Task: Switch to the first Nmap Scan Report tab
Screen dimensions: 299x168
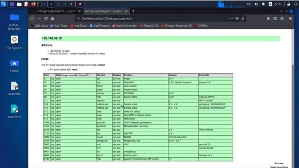Action: pyautogui.click(x=57, y=11)
